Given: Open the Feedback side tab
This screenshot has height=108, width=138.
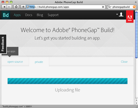Looking at the screenshot, I should 3,44.
